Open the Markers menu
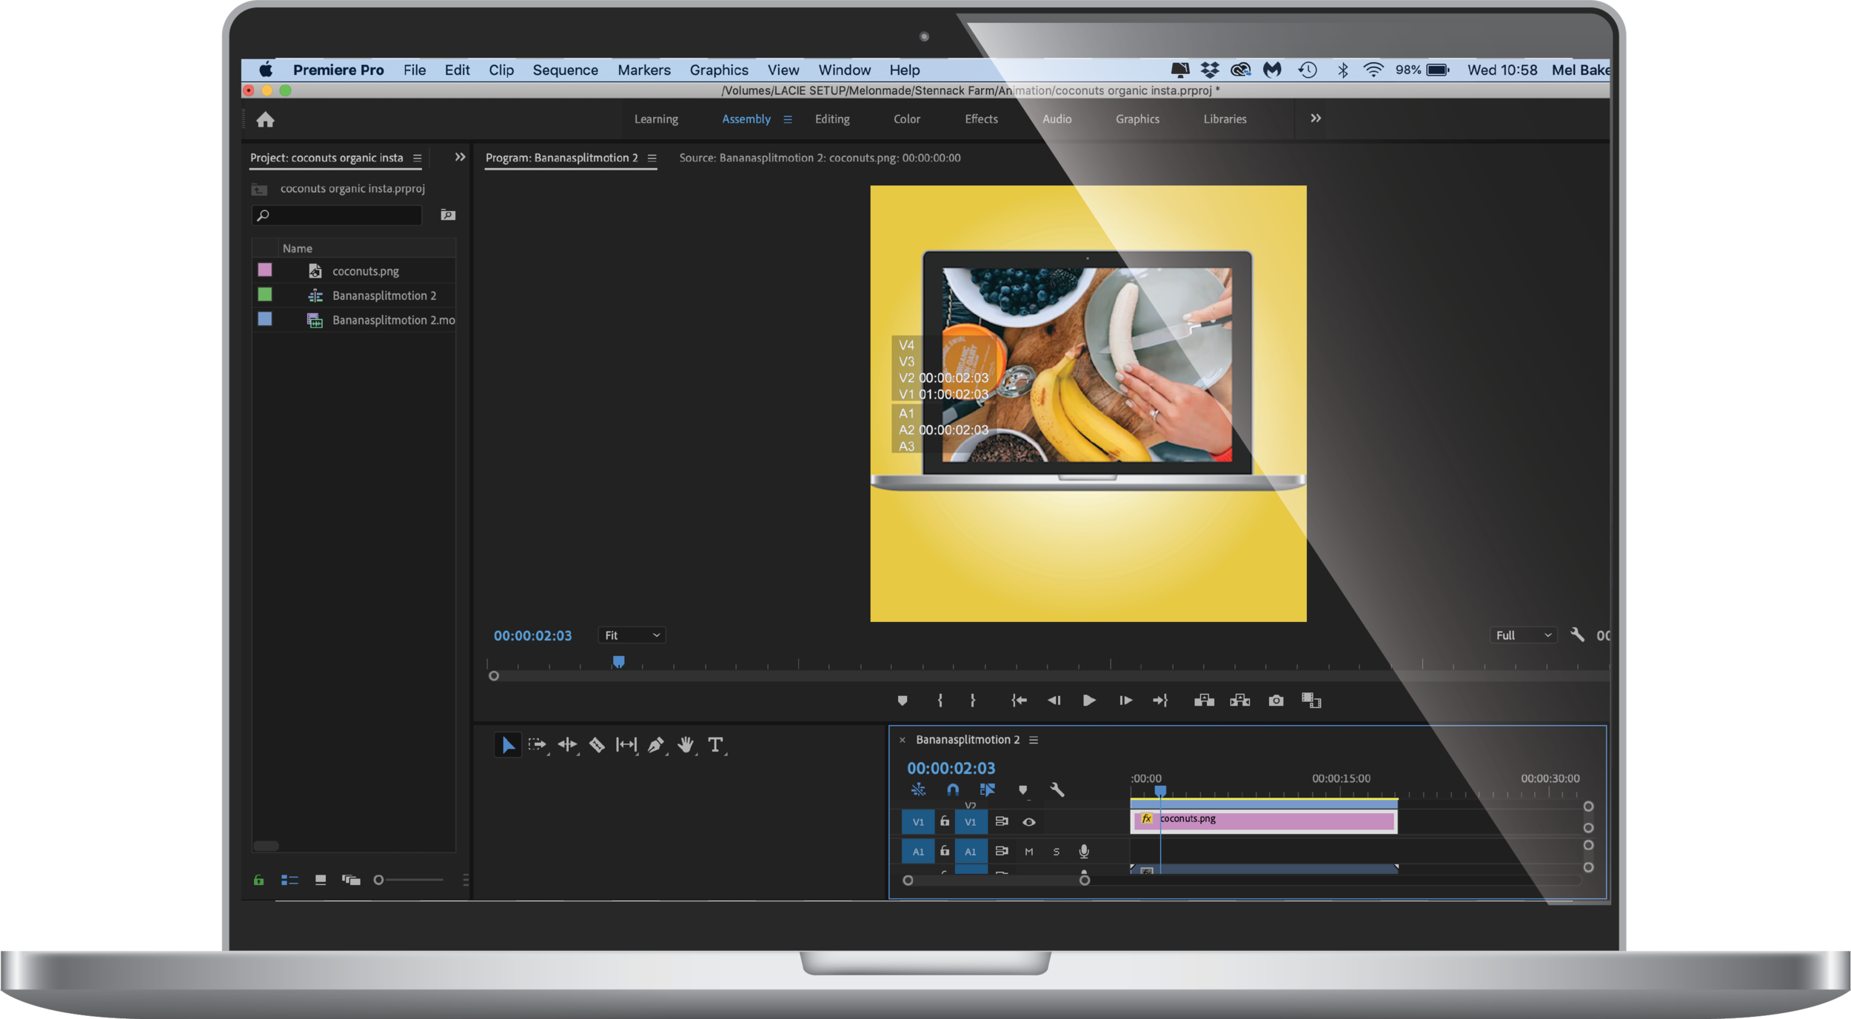The image size is (1851, 1019). [644, 70]
